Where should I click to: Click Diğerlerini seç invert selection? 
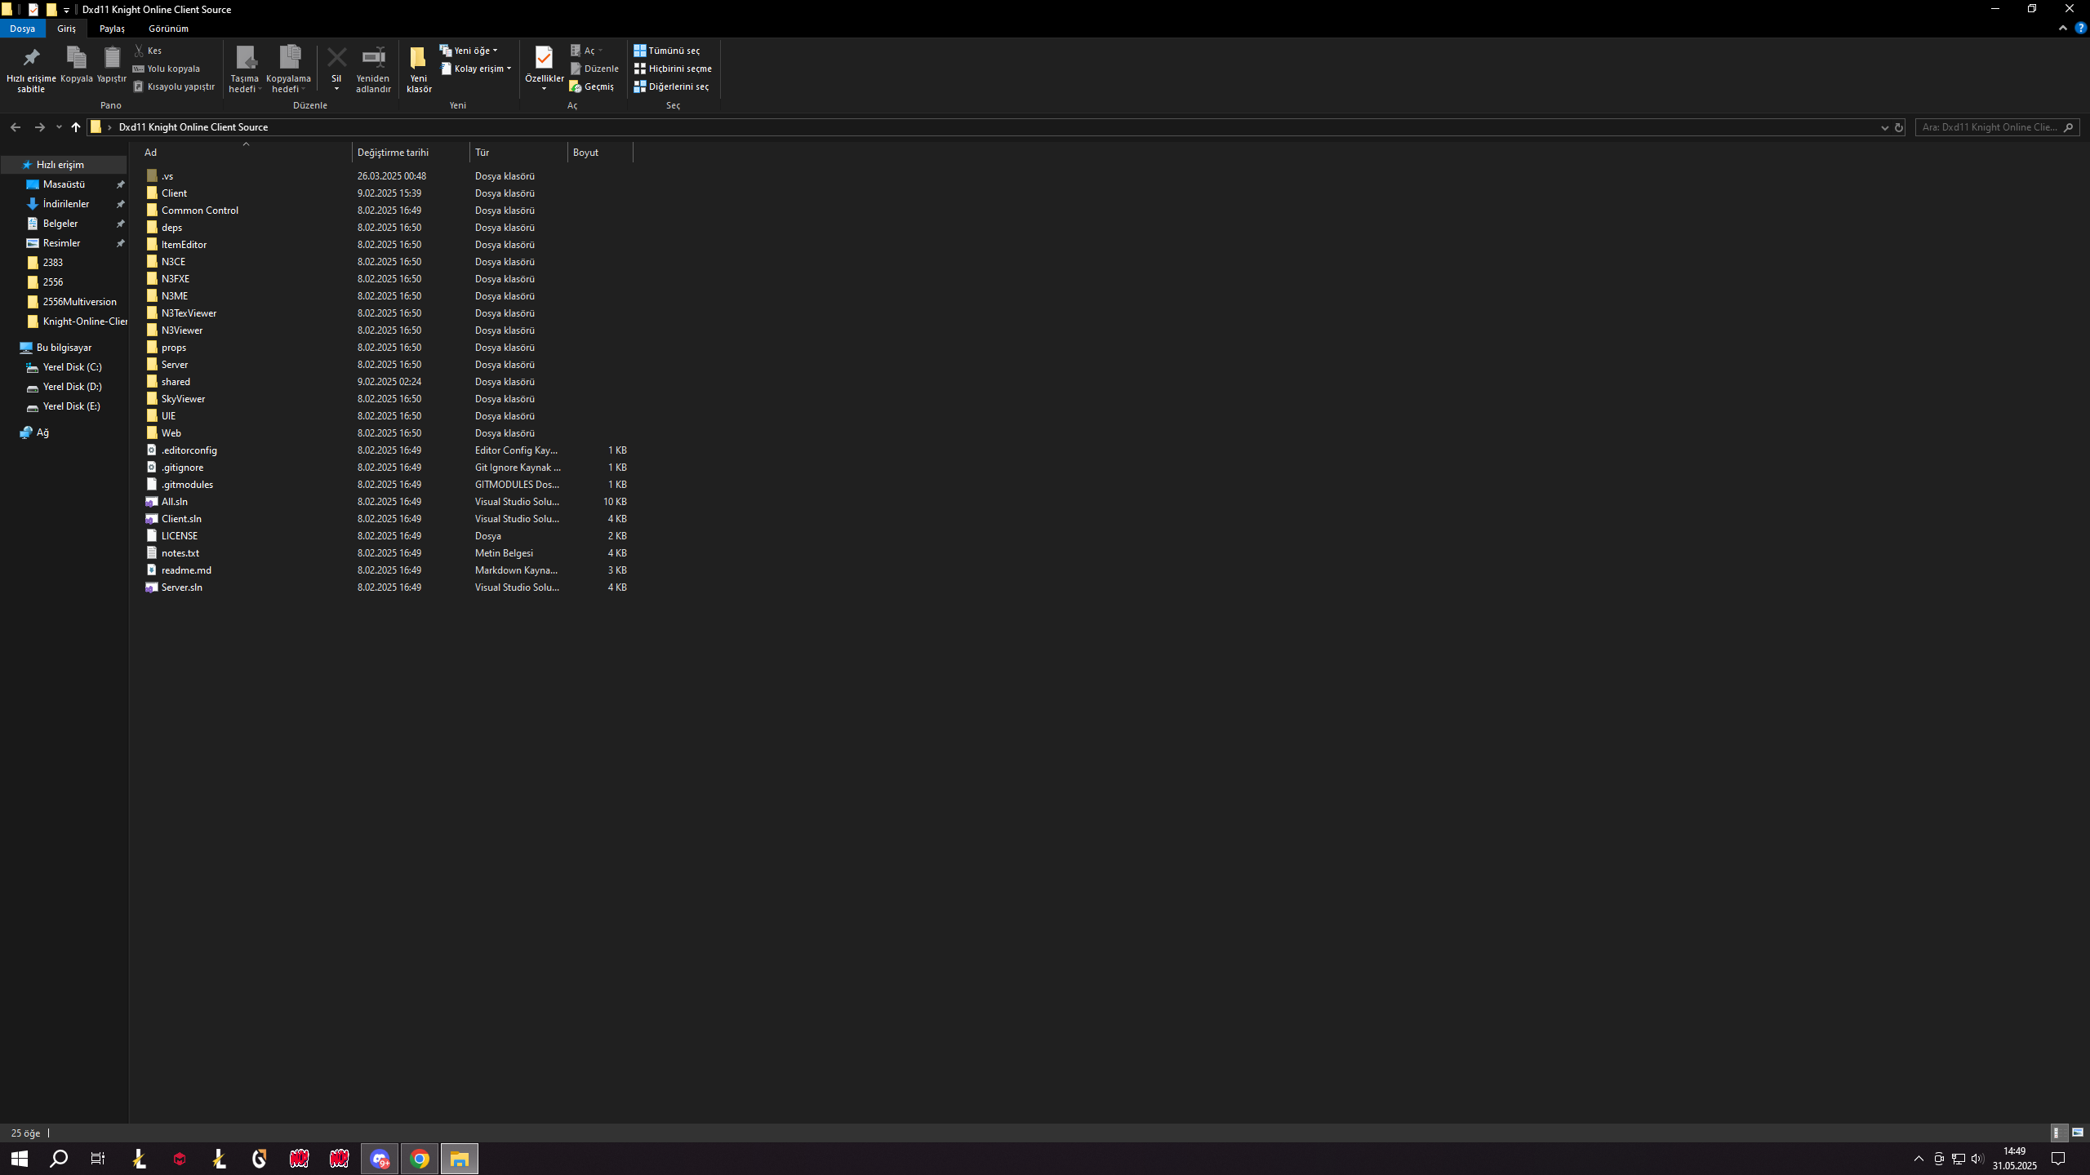pyautogui.click(x=672, y=86)
